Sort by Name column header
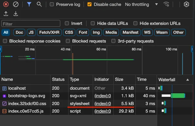 point(25,80)
